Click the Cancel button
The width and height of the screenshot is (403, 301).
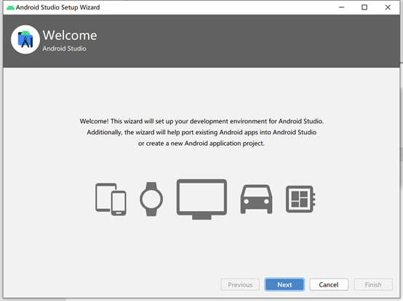pyautogui.click(x=329, y=284)
